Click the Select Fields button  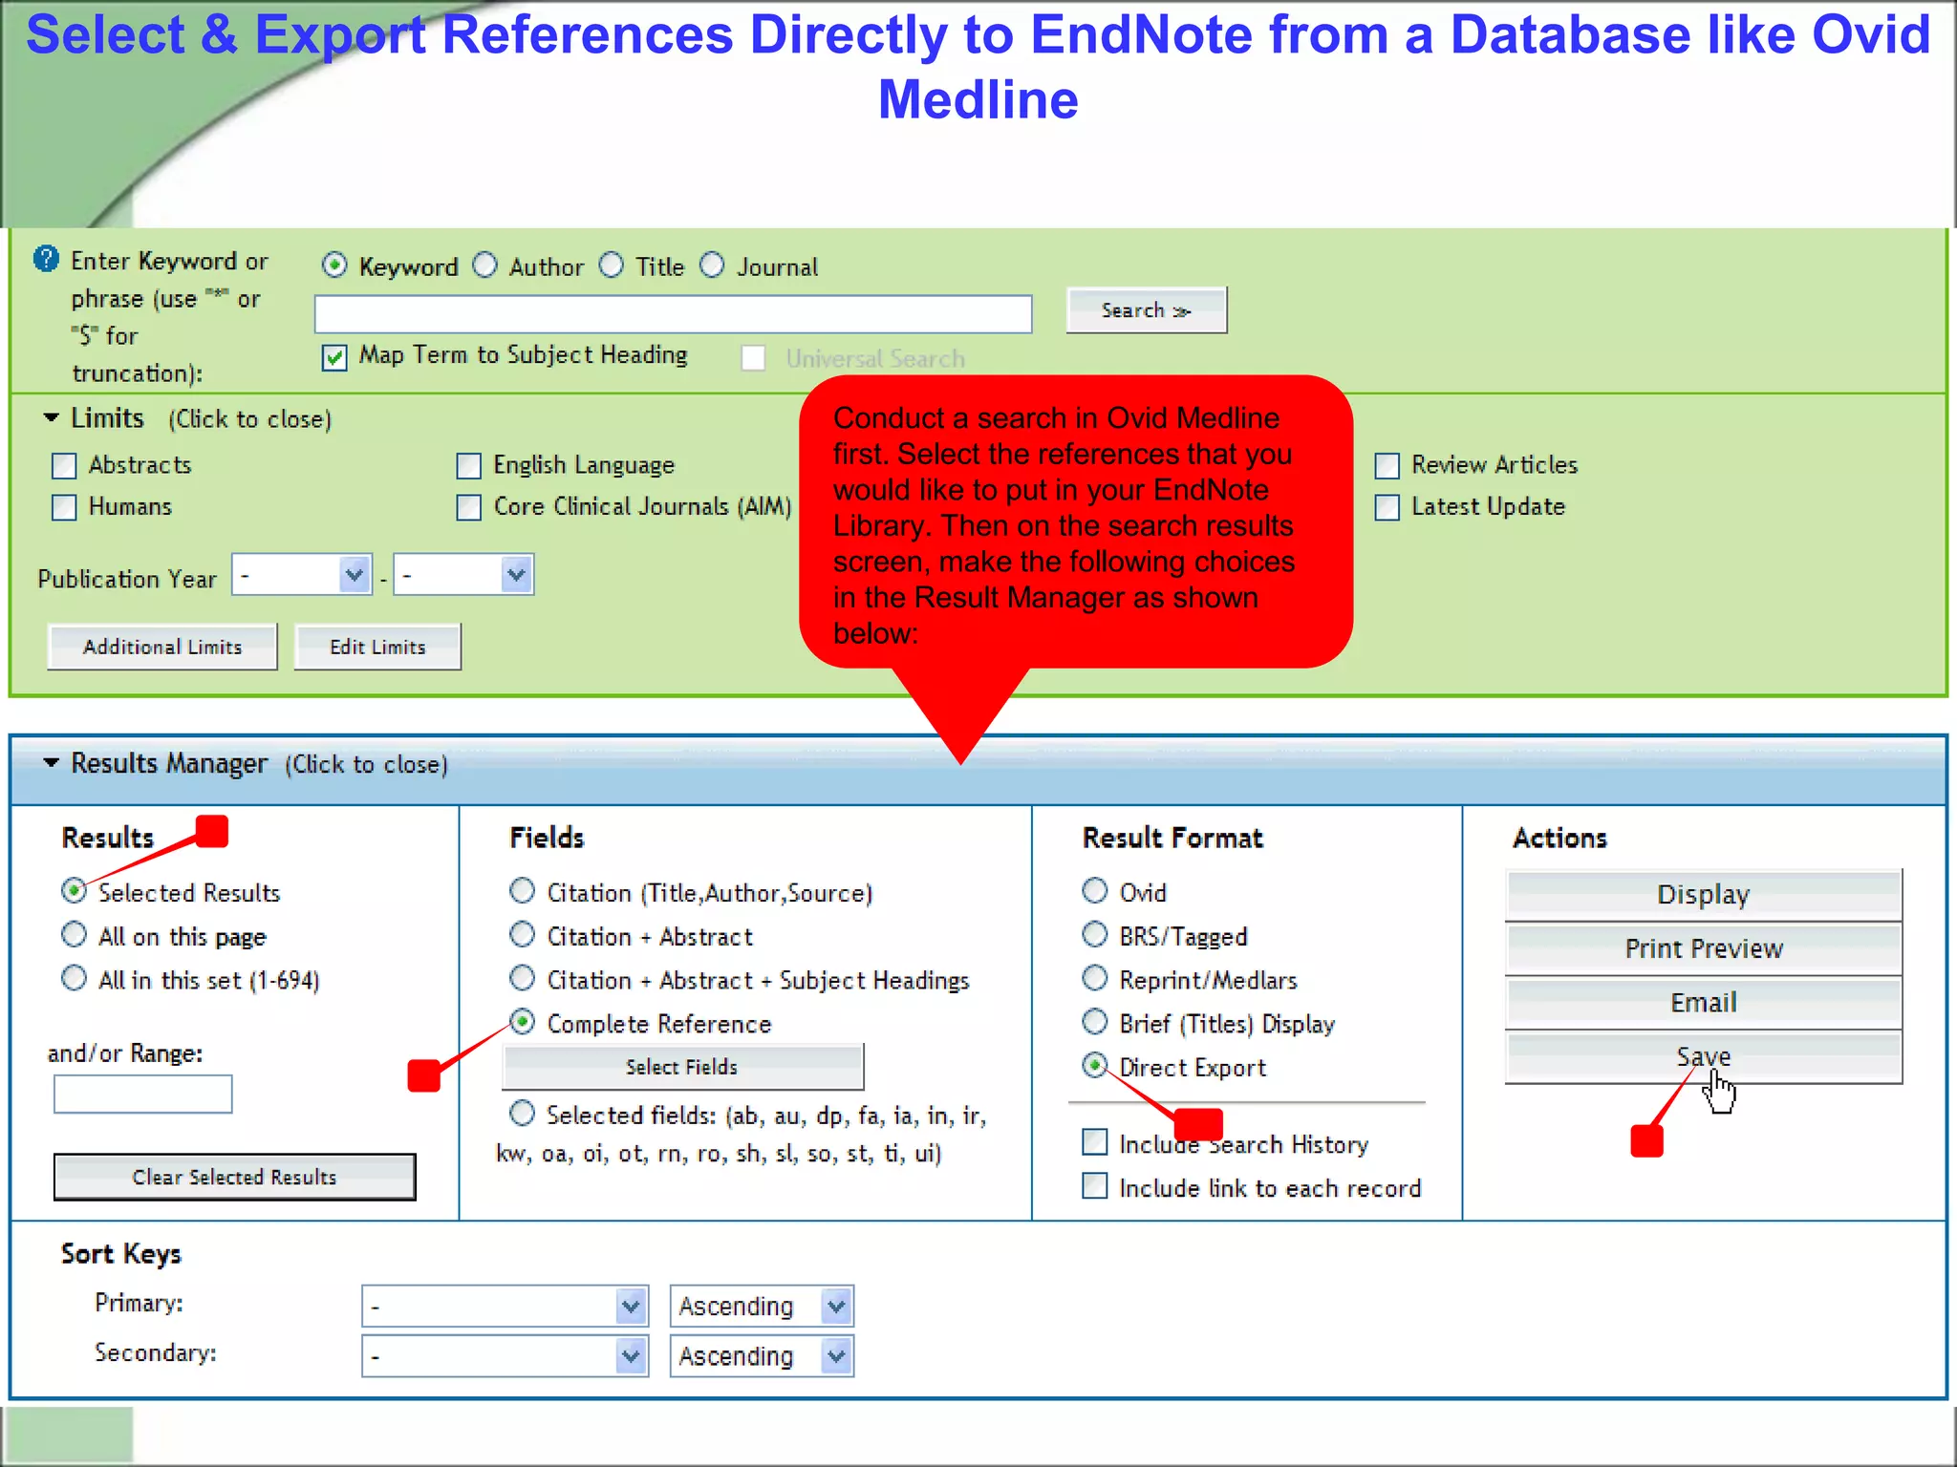682,1067
